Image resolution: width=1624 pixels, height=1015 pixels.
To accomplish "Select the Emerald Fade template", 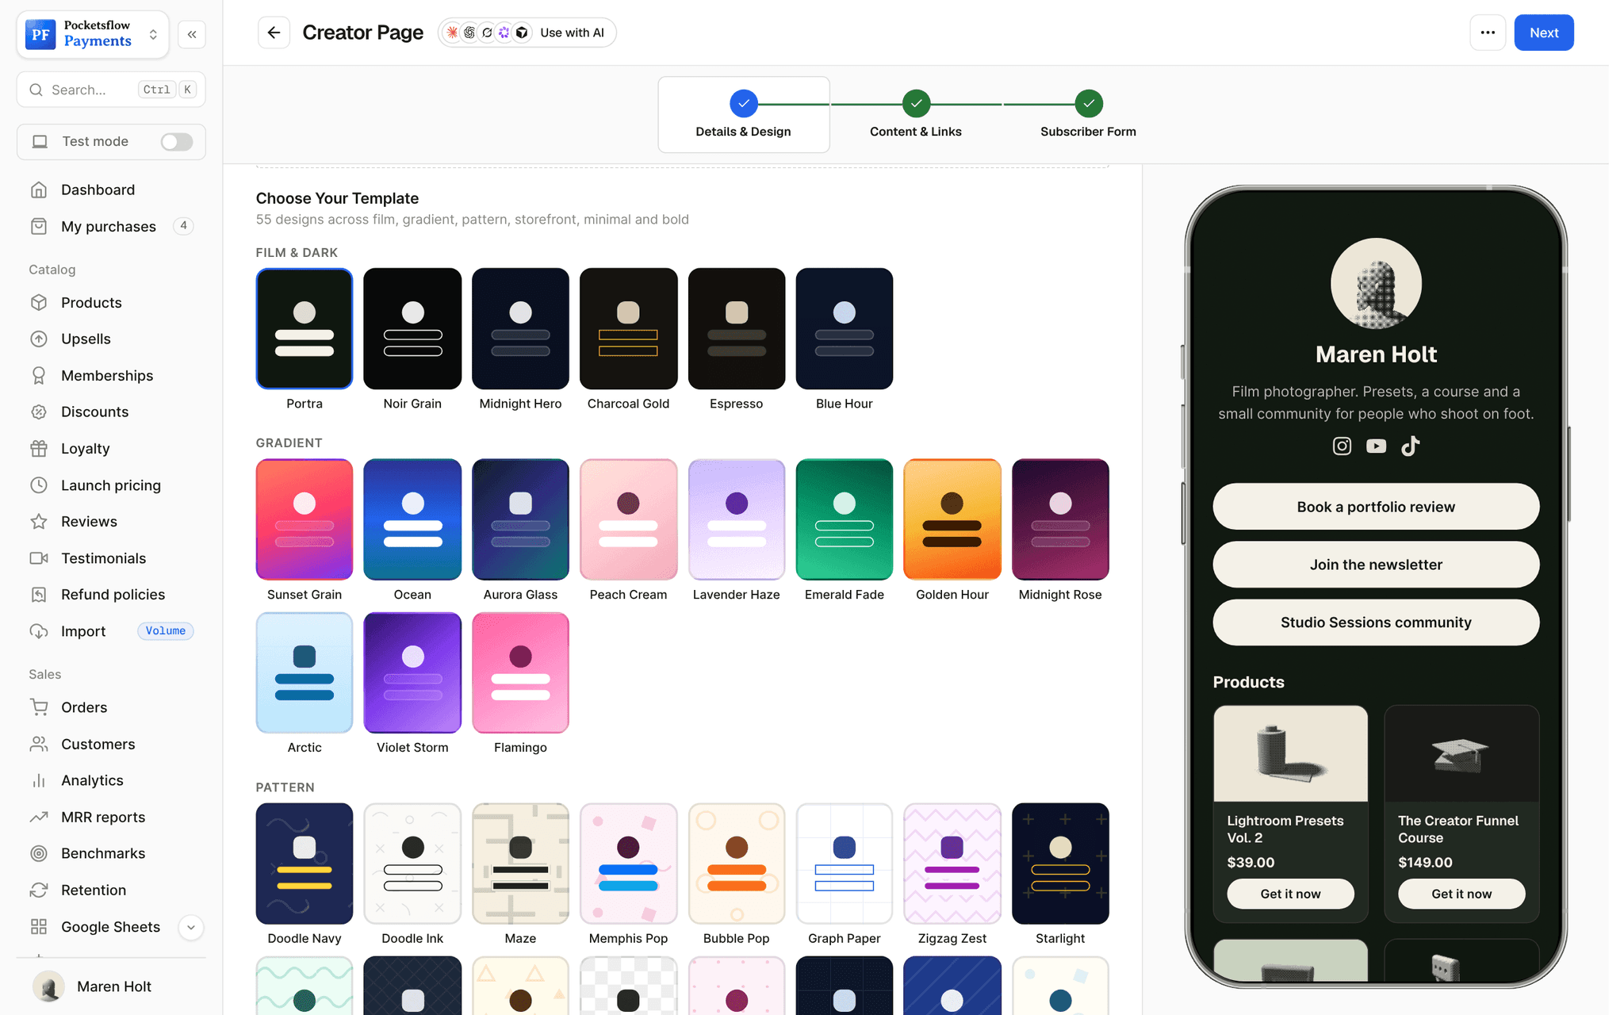I will click(845, 519).
